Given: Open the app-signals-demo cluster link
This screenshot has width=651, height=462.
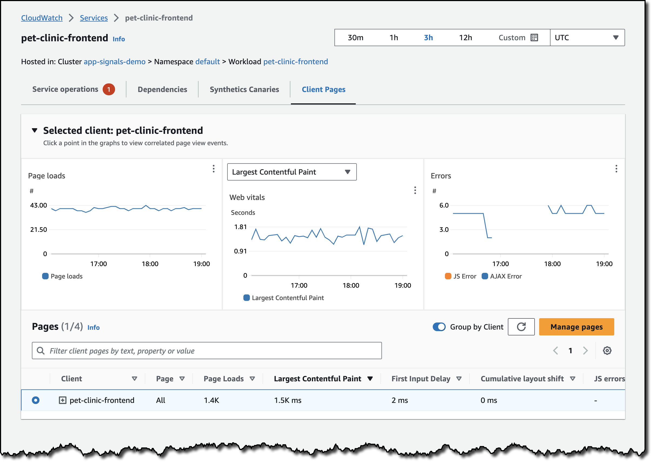Looking at the screenshot, I should point(115,62).
